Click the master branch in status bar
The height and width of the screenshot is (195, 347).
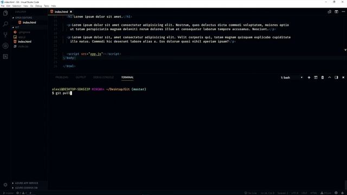click(x=9, y=193)
